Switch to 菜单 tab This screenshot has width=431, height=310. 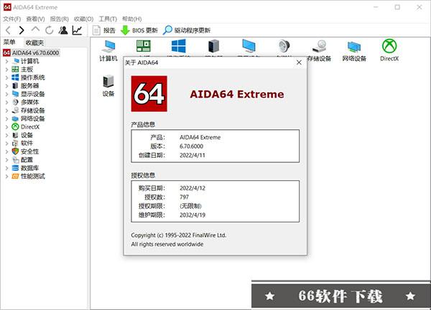coord(9,42)
